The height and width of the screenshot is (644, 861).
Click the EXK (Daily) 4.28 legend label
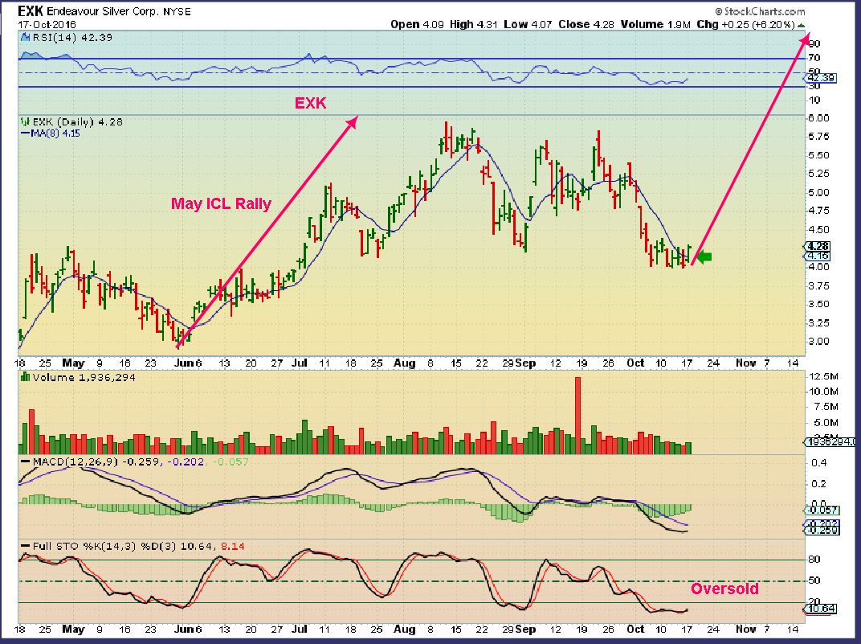pos(77,121)
